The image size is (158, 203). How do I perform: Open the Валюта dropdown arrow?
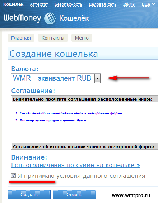(97, 78)
